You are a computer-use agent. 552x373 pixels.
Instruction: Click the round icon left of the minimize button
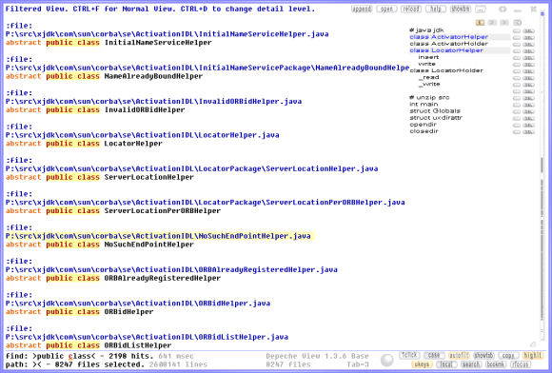point(503,10)
